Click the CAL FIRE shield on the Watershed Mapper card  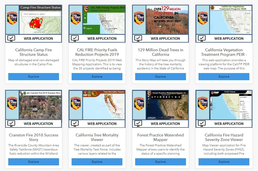139,103
